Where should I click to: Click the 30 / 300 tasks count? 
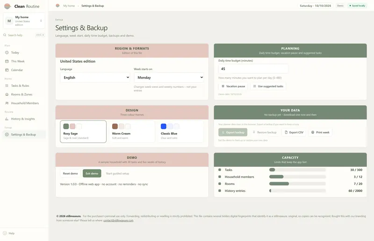coord(356,170)
